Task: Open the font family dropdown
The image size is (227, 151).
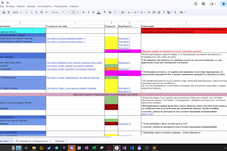Action: point(58,13)
